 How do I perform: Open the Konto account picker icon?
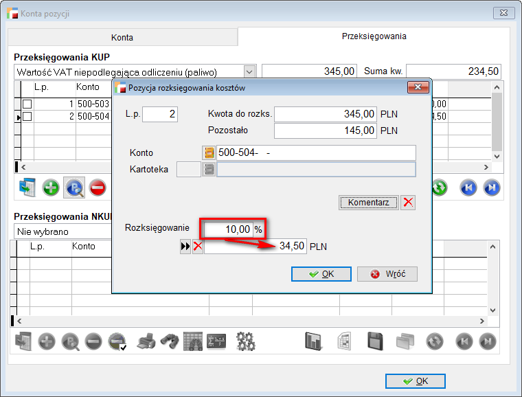[209, 153]
